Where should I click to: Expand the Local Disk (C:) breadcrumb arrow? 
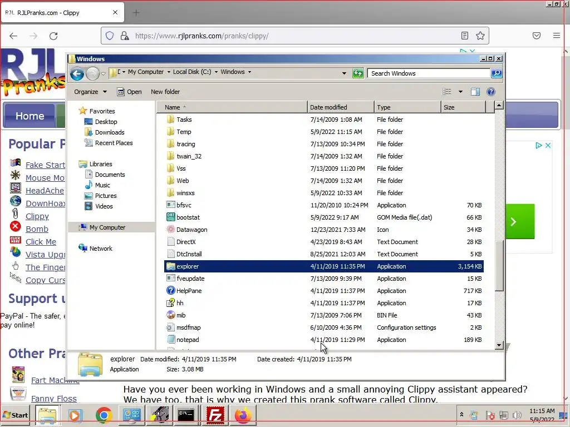coord(216,72)
